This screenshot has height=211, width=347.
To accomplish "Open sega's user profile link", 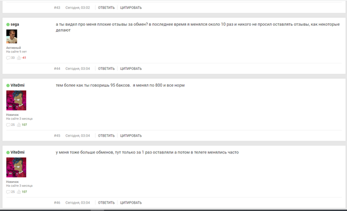I will [14, 24].
